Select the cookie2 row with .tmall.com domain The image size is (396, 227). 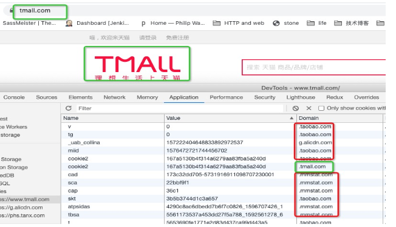(222, 166)
